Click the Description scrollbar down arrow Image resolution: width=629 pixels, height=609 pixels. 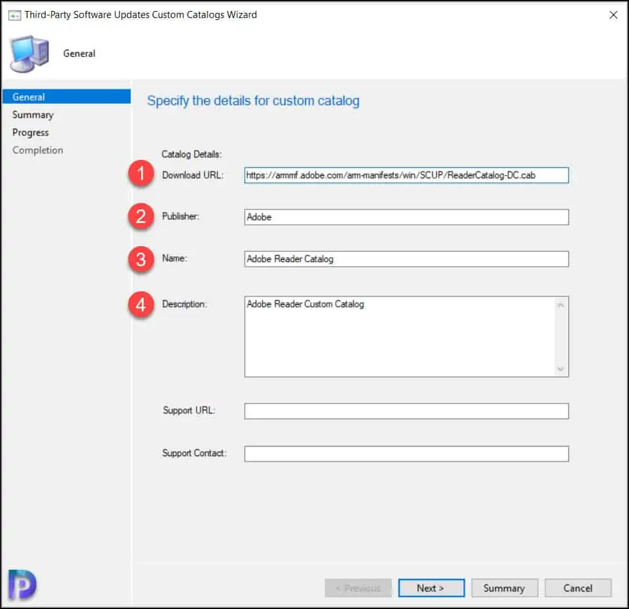(x=561, y=369)
